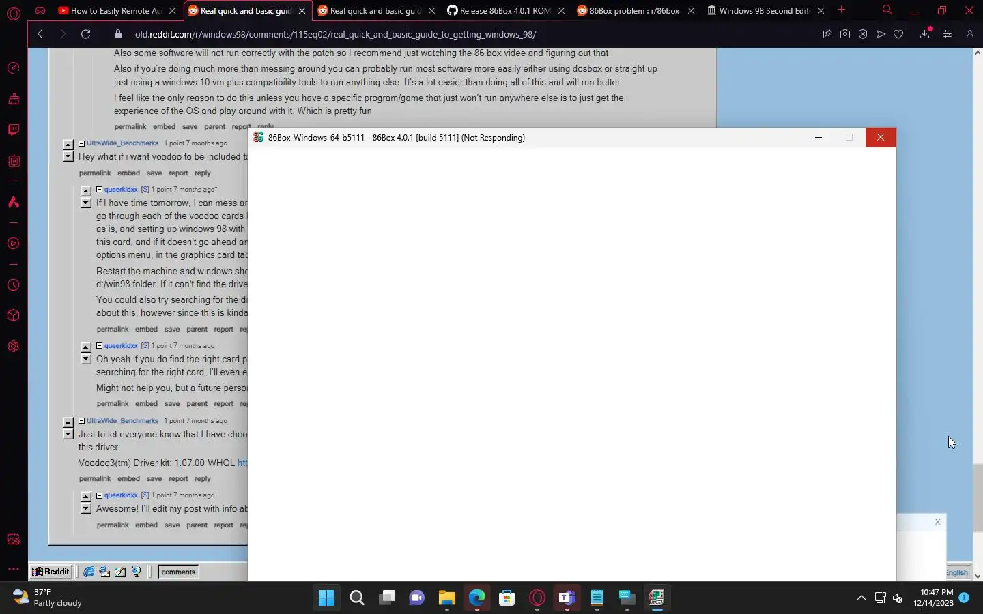
Task: Open the history clock icon in sidebar
Action: click(13, 285)
